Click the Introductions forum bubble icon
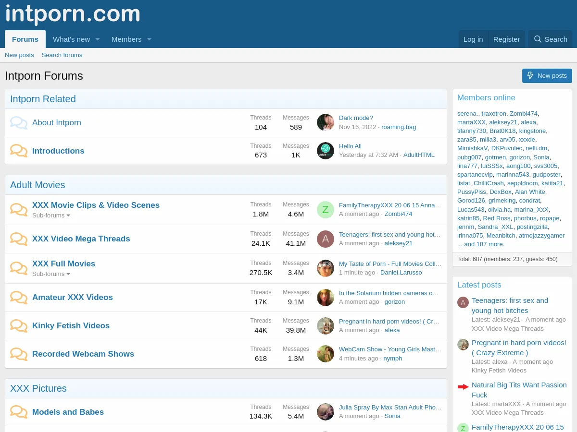This screenshot has width=577, height=432. point(19,151)
